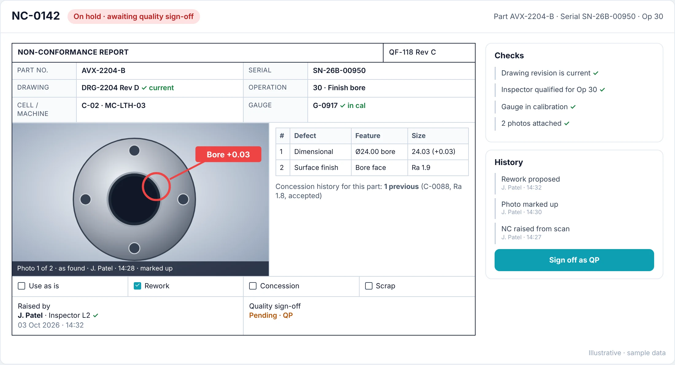Click the serial value SN-26B-00950 in the form

(339, 71)
